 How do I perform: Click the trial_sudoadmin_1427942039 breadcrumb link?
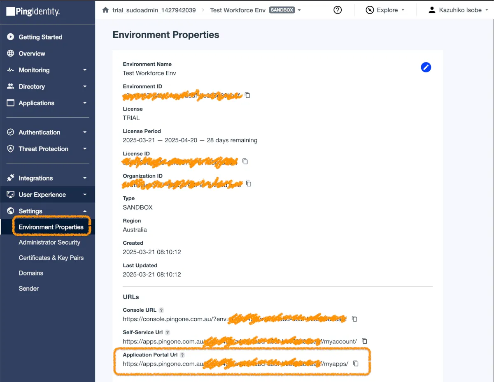coord(154,10)
